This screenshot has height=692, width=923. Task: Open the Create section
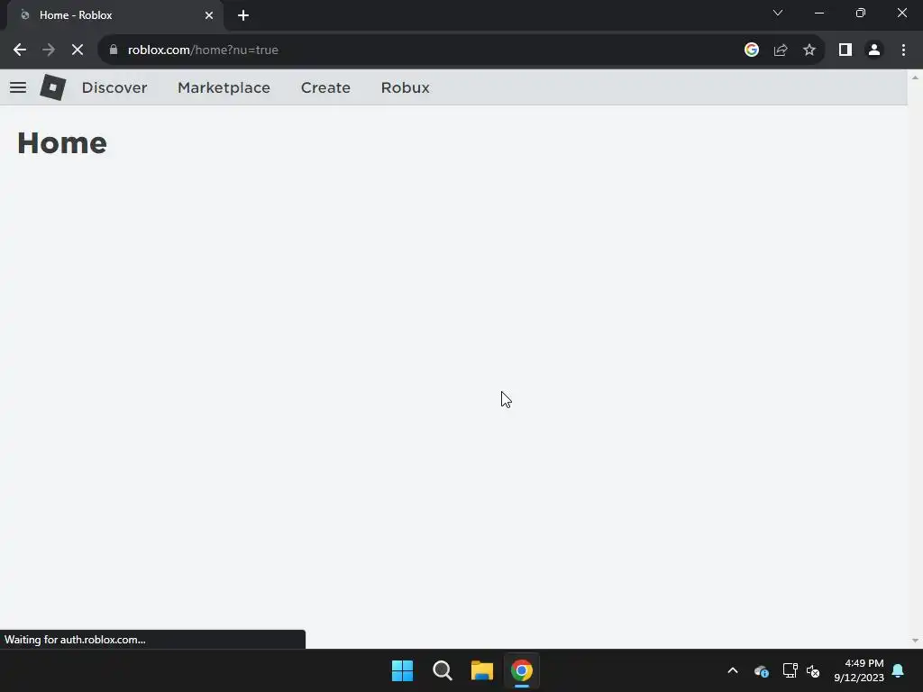(325, 87)
